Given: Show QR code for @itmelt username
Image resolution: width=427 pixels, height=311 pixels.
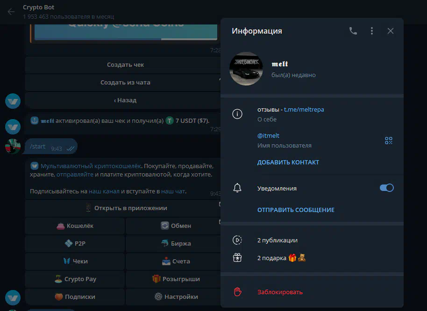Looking at the screenshot, I should [x=389, y=141].
